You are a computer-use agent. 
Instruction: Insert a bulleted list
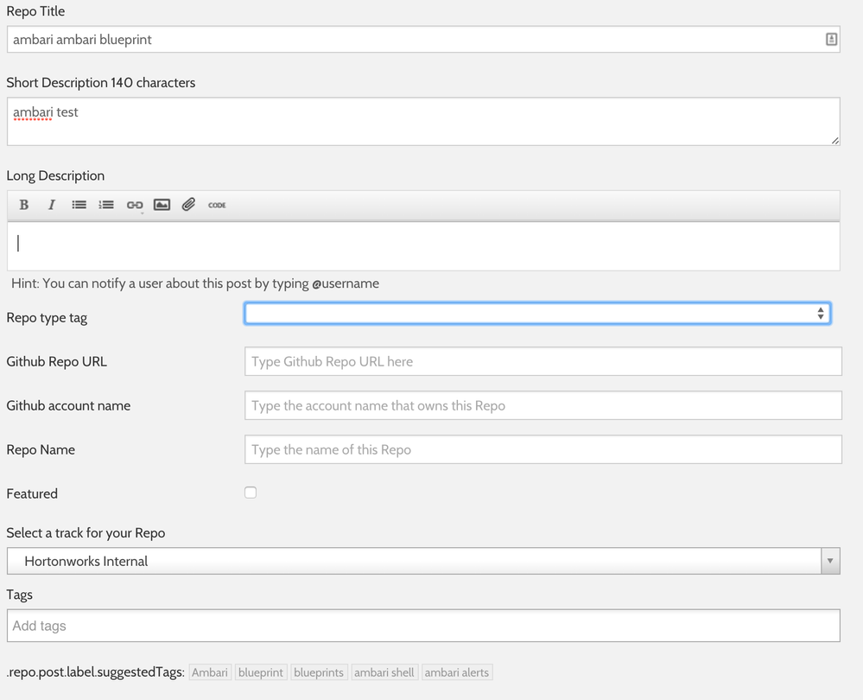coord(79,205)
